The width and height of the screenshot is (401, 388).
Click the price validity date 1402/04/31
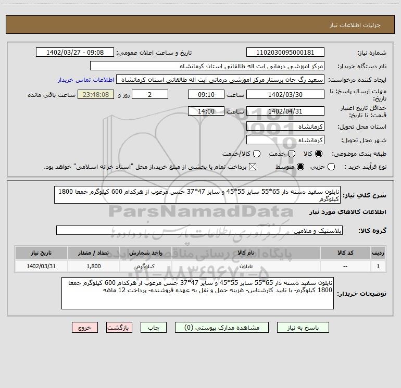(x=285, y=111)
